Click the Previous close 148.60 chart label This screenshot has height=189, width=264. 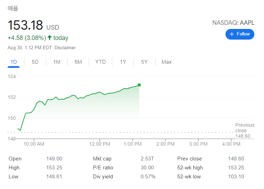coord(244,130)
